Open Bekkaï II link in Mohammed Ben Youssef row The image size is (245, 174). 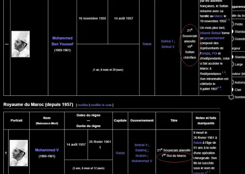pyautogui.click(x=168, y=47)
